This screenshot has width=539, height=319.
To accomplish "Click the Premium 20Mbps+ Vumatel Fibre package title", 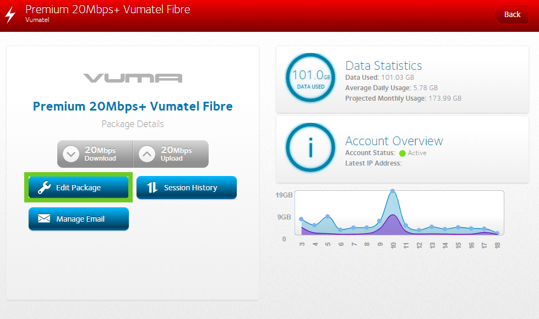I will (x=133, y=106).
